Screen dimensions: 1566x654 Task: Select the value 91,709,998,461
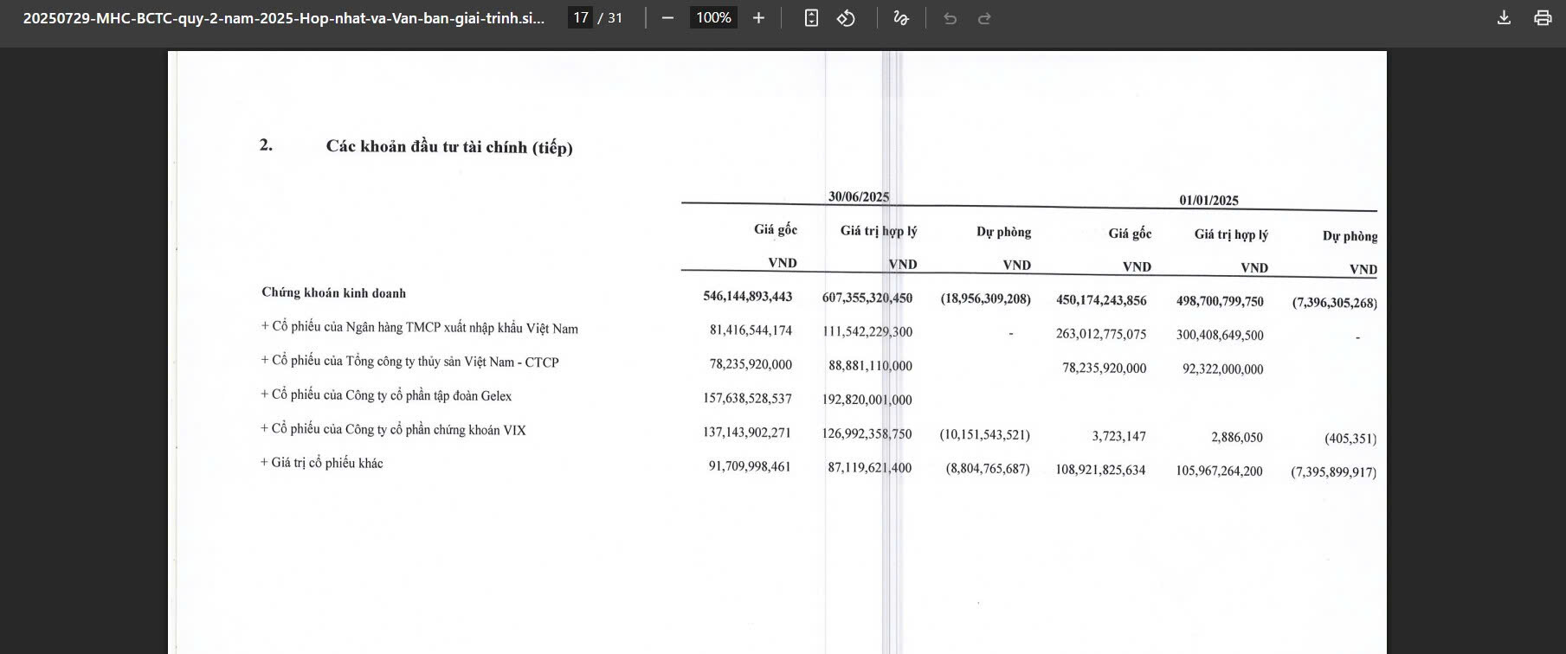coord(750,466)
